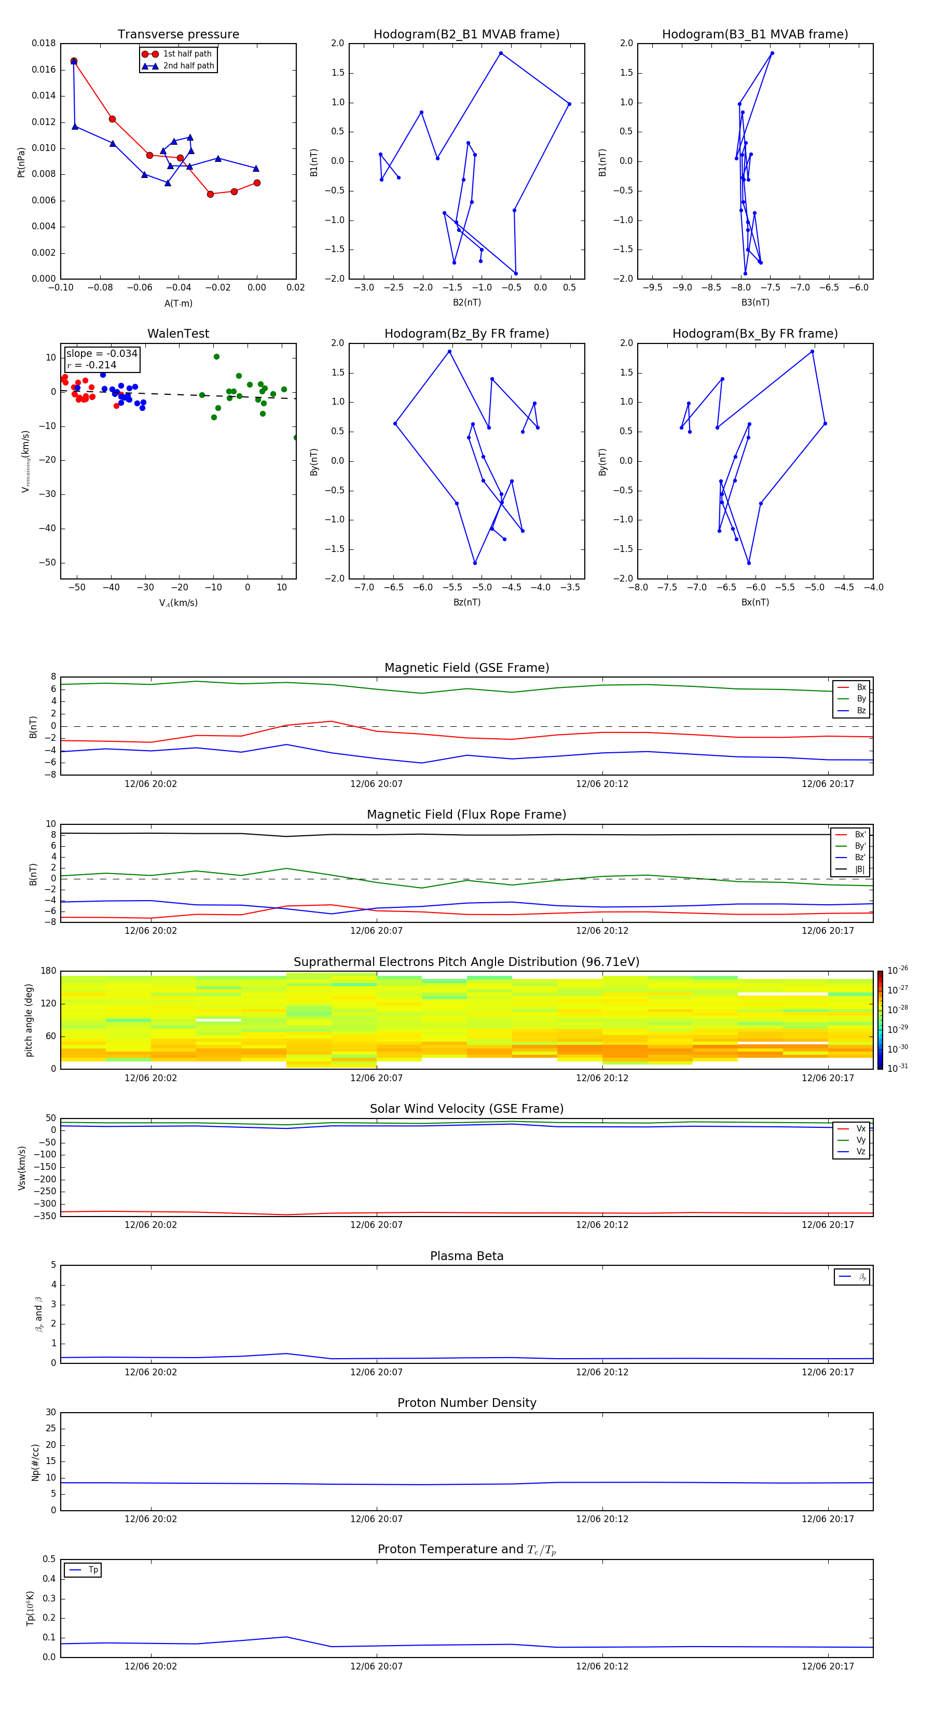This screenshot has height=1712, width=934.
Task: Click the B3(nT) axis label
Action: (x=755, y=302)
